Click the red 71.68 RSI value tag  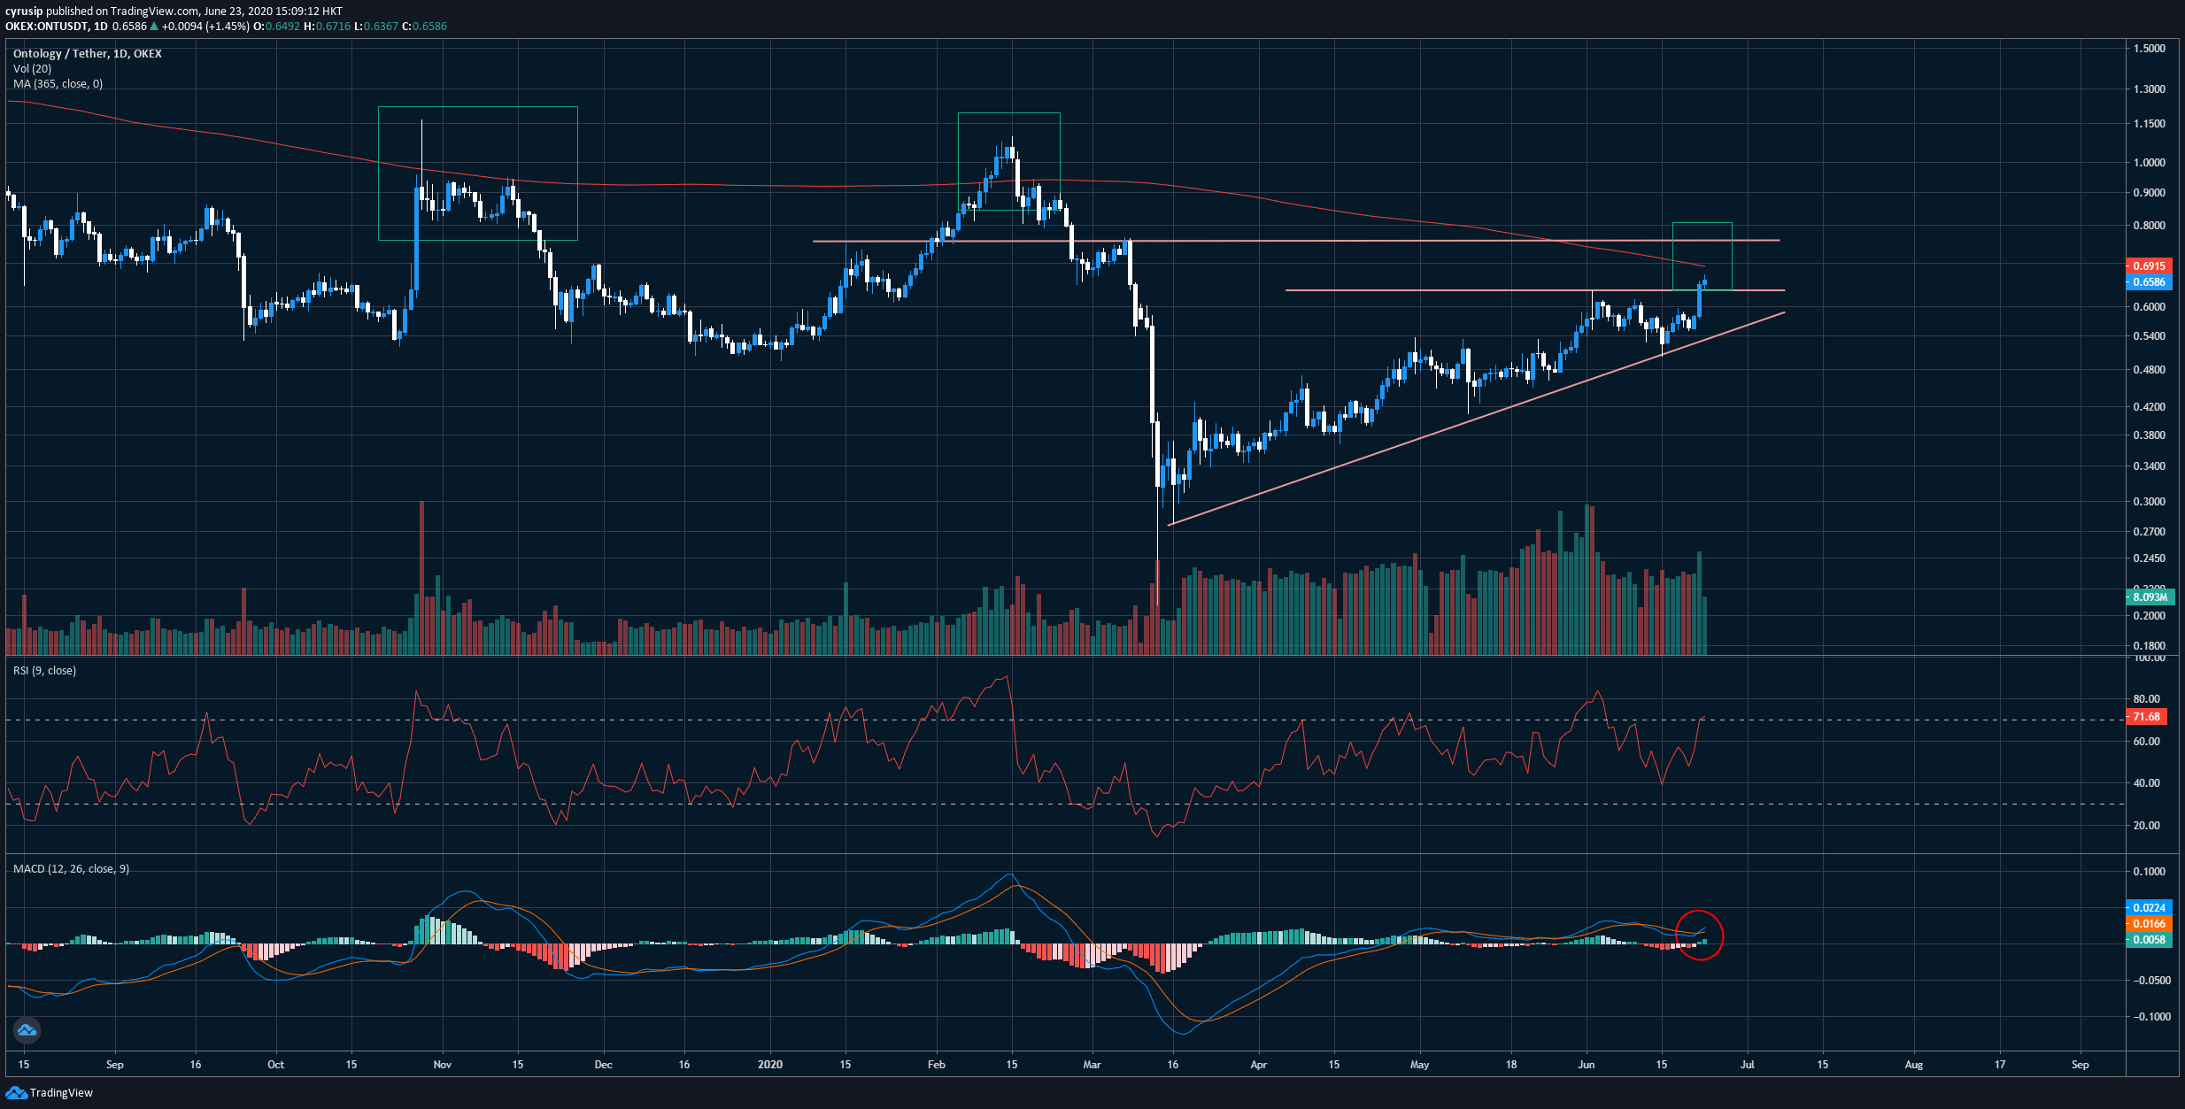[x=2146, y=717]
